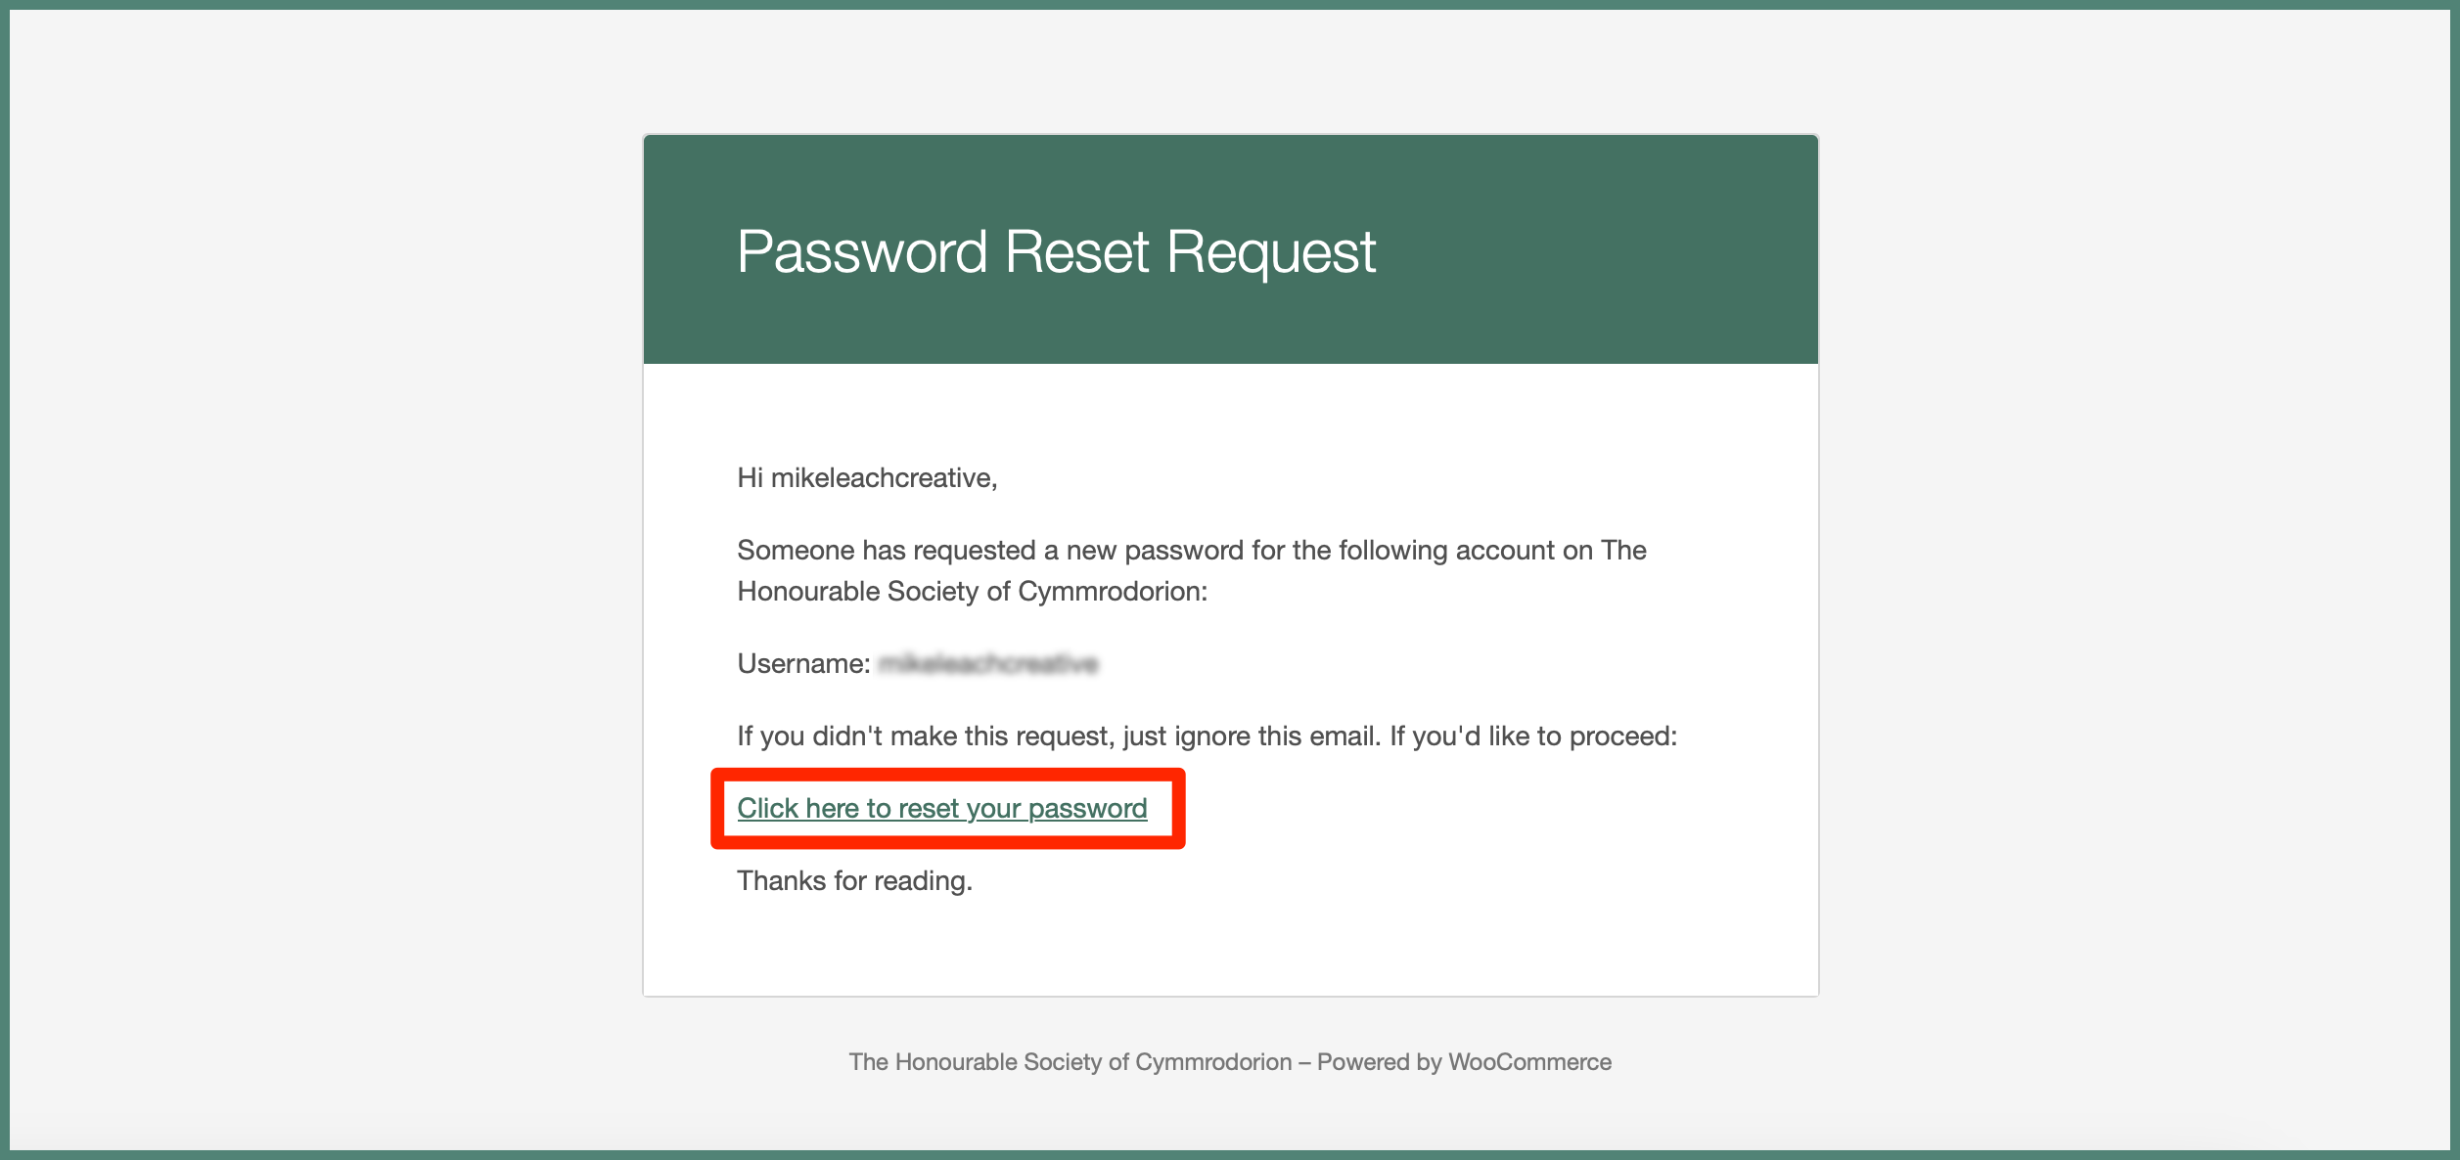Click the empty green header banner right of the title
The height and width of the screenshot is (1160, 2460).
click(x=1595, y=250)
